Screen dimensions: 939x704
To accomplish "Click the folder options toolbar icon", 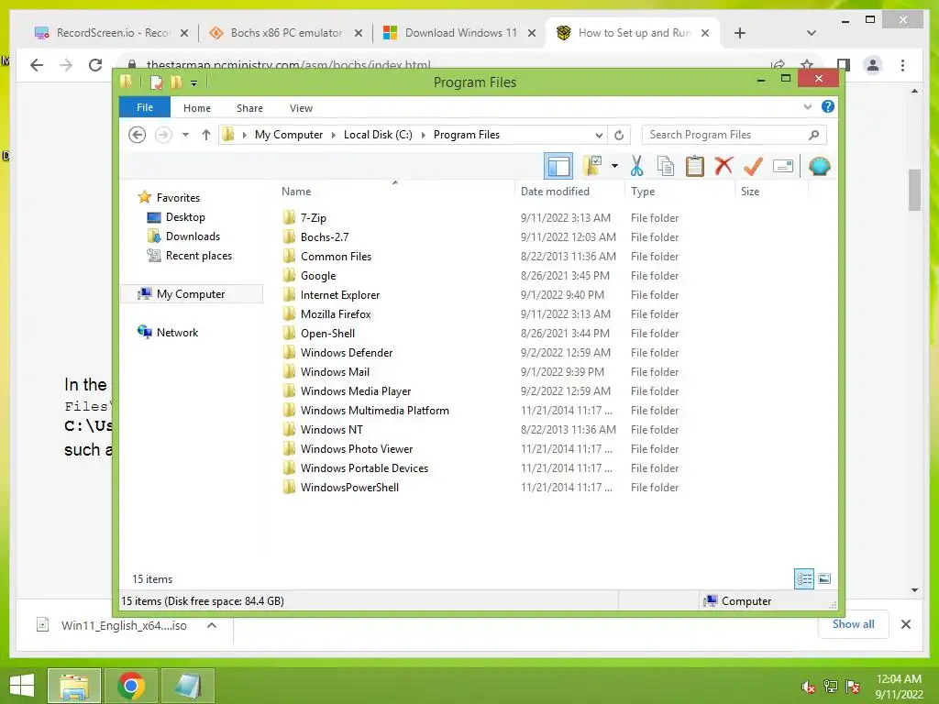I will [x=592, y=166].
